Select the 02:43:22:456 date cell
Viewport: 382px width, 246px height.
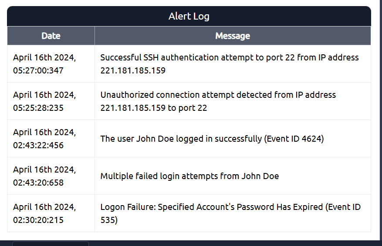[44, 139]
